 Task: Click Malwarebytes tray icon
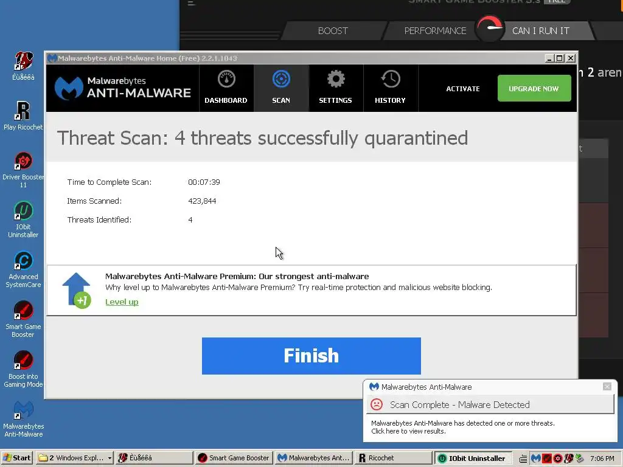(535, 458)
